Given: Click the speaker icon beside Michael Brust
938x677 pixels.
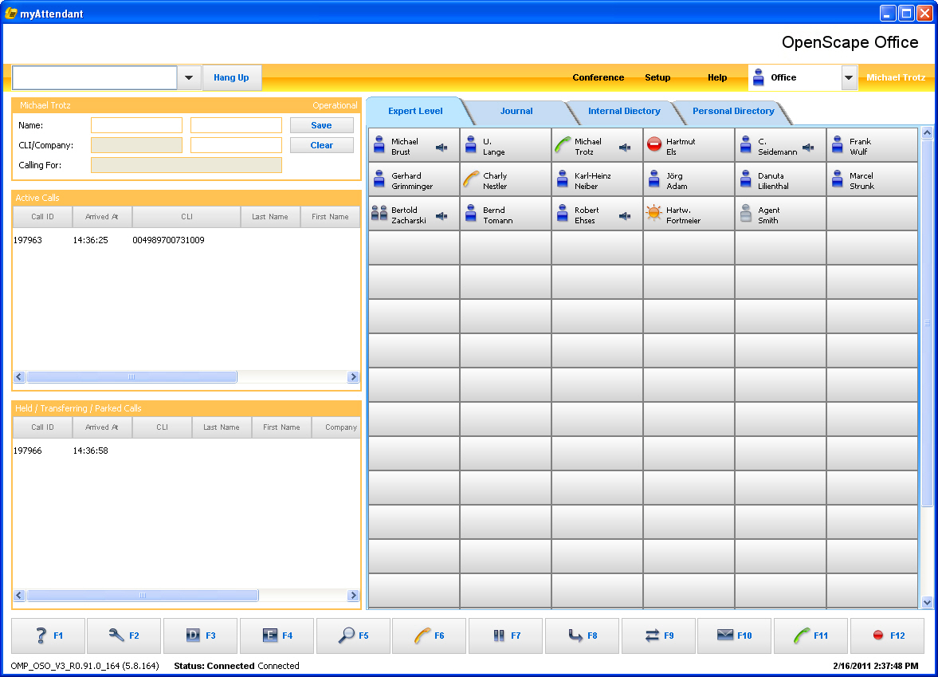Looking at the screenshot, I should click(x=442, y=148).
